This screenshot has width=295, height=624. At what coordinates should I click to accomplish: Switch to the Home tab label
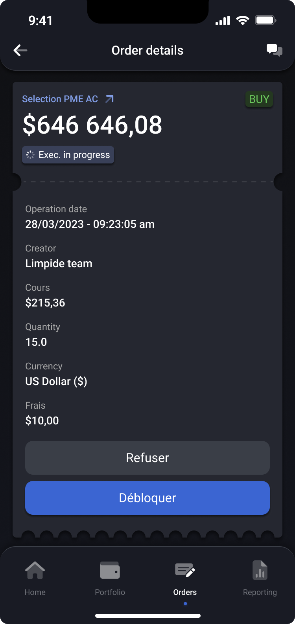coord(35,592)
